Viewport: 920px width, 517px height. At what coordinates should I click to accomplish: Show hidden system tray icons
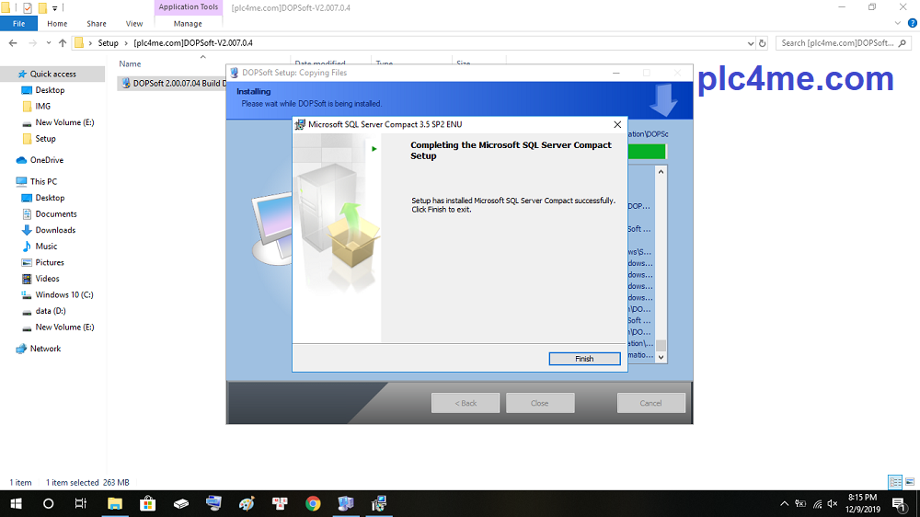pos(785,503)
